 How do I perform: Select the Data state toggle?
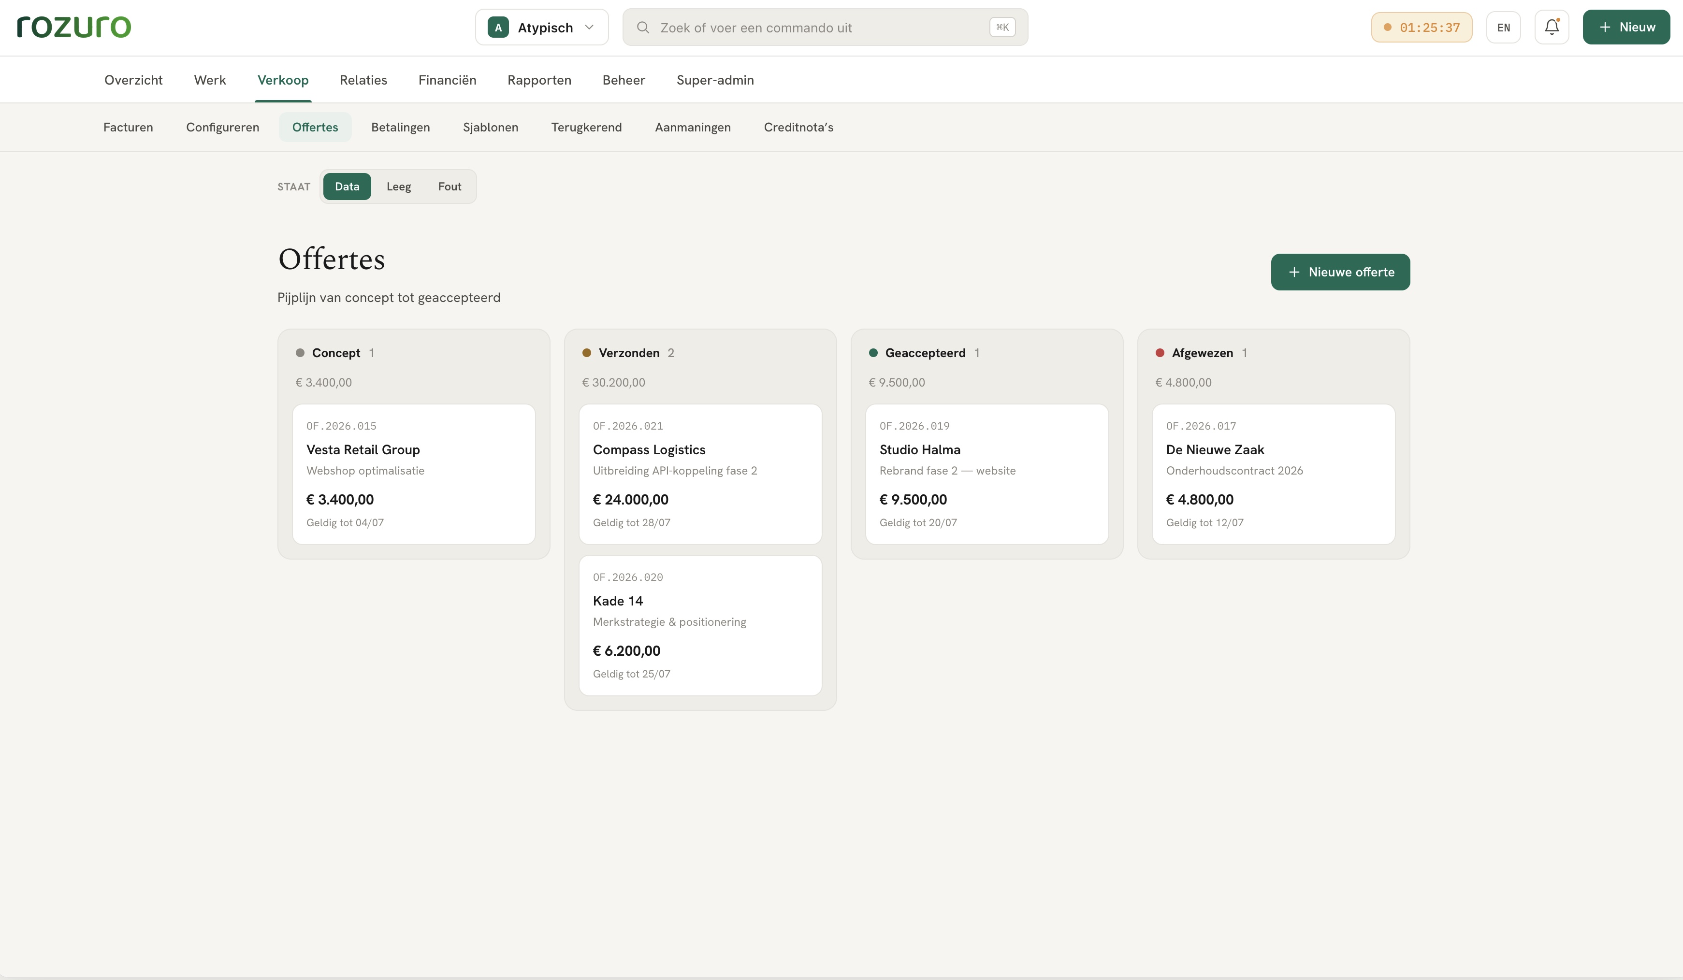(x=348, y=186)
